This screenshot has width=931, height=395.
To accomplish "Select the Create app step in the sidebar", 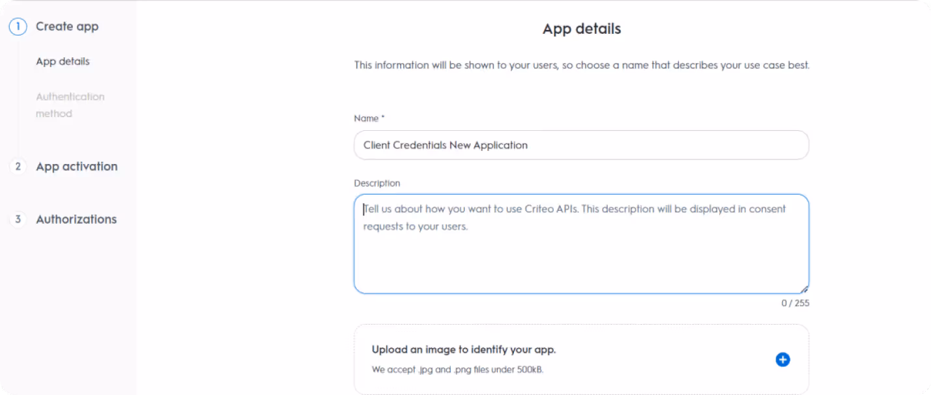I will [67, 26].
